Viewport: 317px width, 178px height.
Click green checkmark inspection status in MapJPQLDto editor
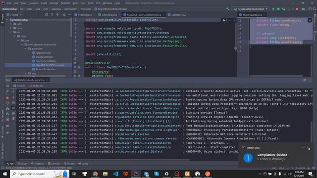[310, 20]
